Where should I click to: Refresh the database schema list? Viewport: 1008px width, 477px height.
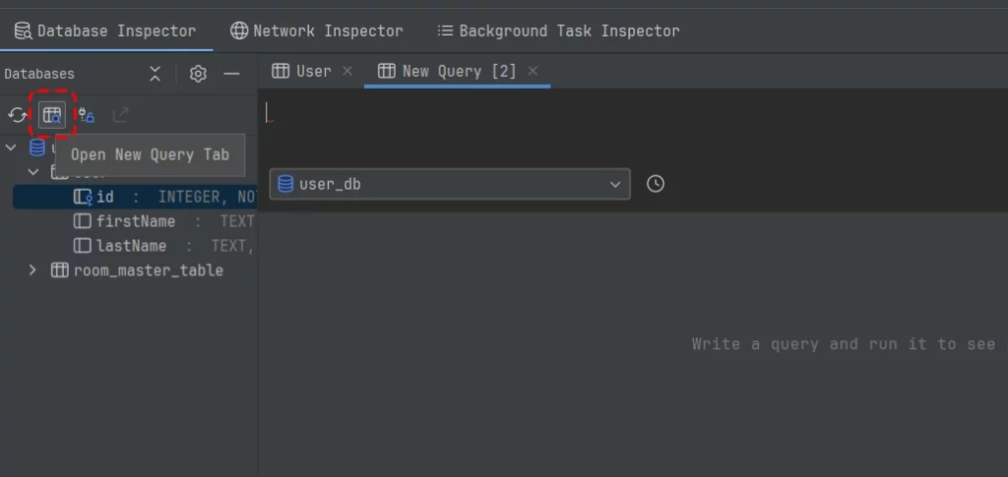17,115
